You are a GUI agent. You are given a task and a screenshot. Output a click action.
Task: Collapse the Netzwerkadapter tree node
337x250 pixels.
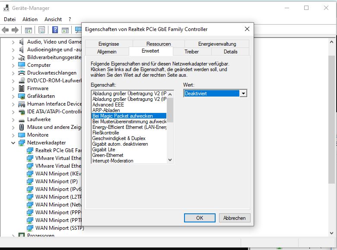click(13, 143)
